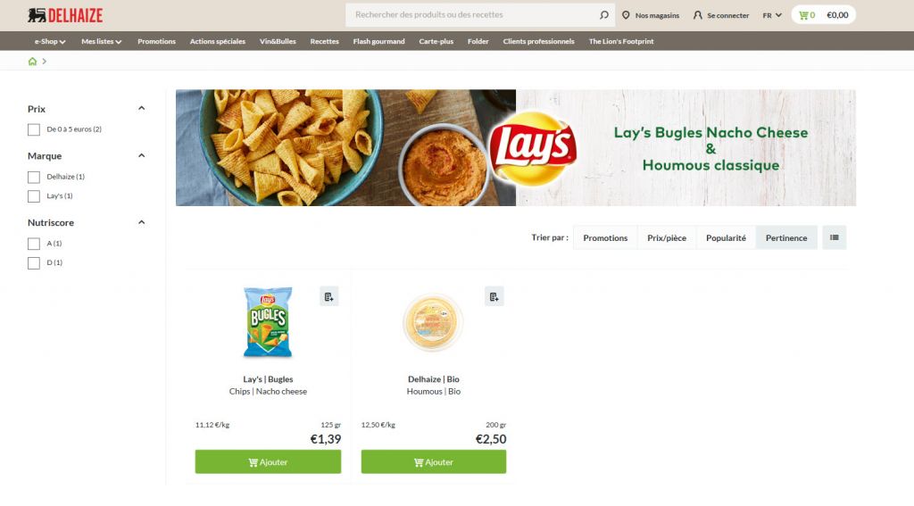914x506 pixels.
Task: Open the FR language dropdown
Action: click(x=772, y=15)
